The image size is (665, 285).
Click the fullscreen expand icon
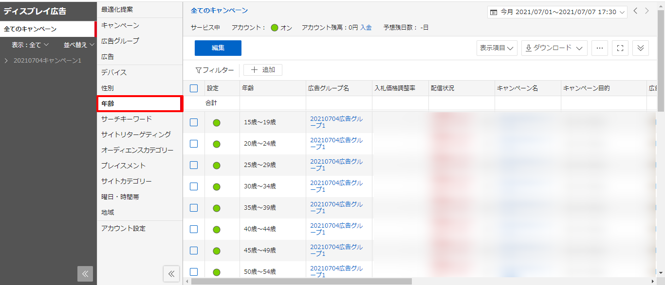620,48
